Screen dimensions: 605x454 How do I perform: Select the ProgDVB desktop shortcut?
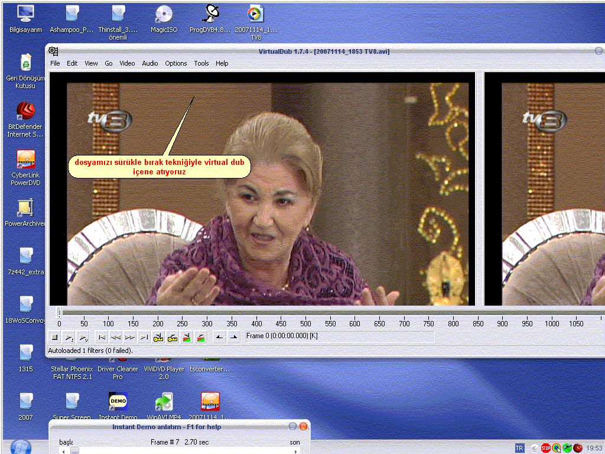[210, 18]
